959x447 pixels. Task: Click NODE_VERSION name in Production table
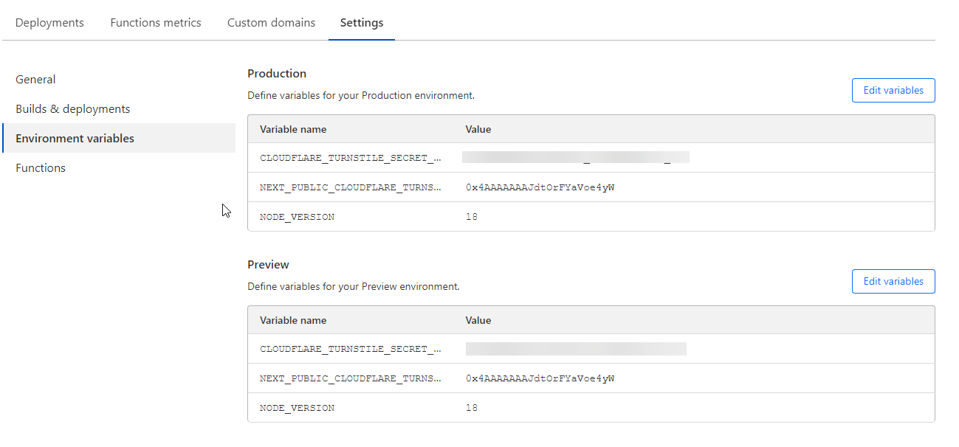[297, 217]
